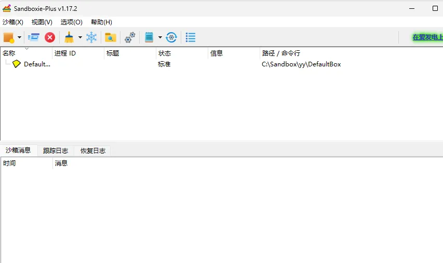This screenshot has width=443, height=263.
Task: Open the new sandbox dropdown arrow
Action: click(20, 37)
